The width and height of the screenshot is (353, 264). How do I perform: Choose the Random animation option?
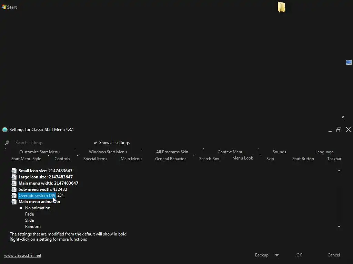[33, 227]
